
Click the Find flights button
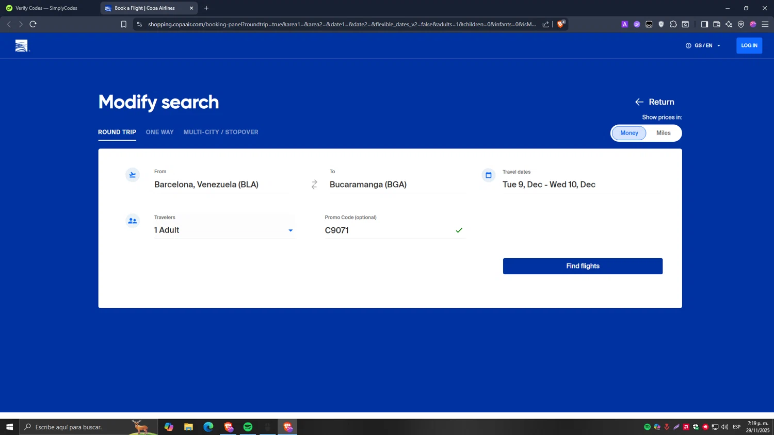pos(583,266)
